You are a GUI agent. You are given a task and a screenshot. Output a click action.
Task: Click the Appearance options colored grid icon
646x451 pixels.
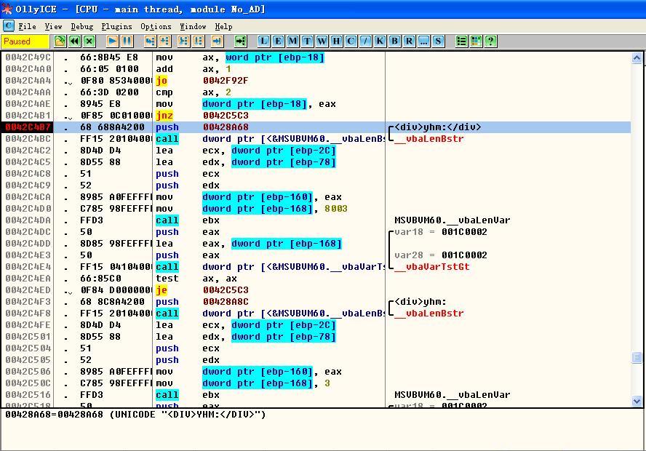tap(476, 41)
